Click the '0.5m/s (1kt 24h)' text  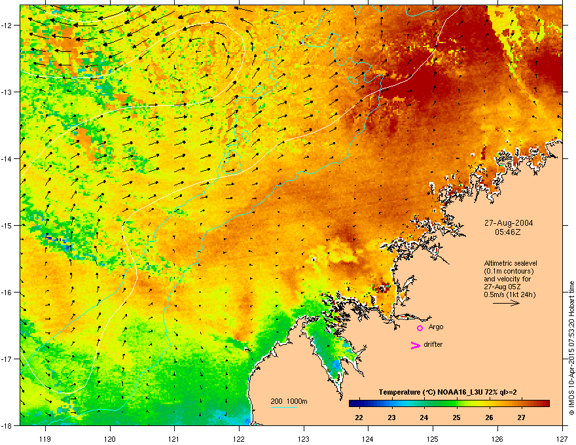tap(509, 294)
